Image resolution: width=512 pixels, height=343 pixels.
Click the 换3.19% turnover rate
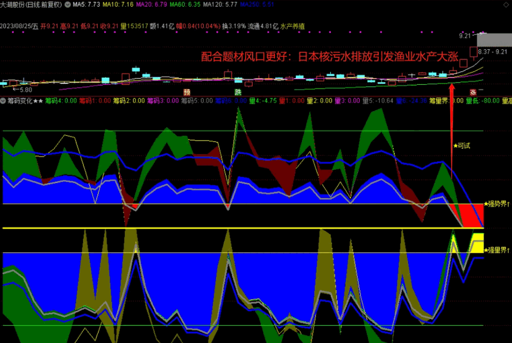pos(234,27)
